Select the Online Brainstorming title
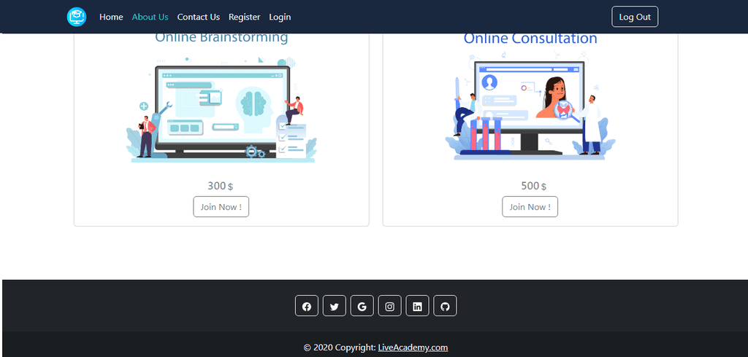Image resolution: width=748 pixels, height=357 pixels. tap(221, 38)
